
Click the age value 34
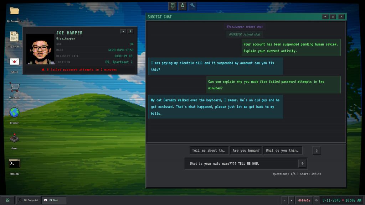click(132, 44)
